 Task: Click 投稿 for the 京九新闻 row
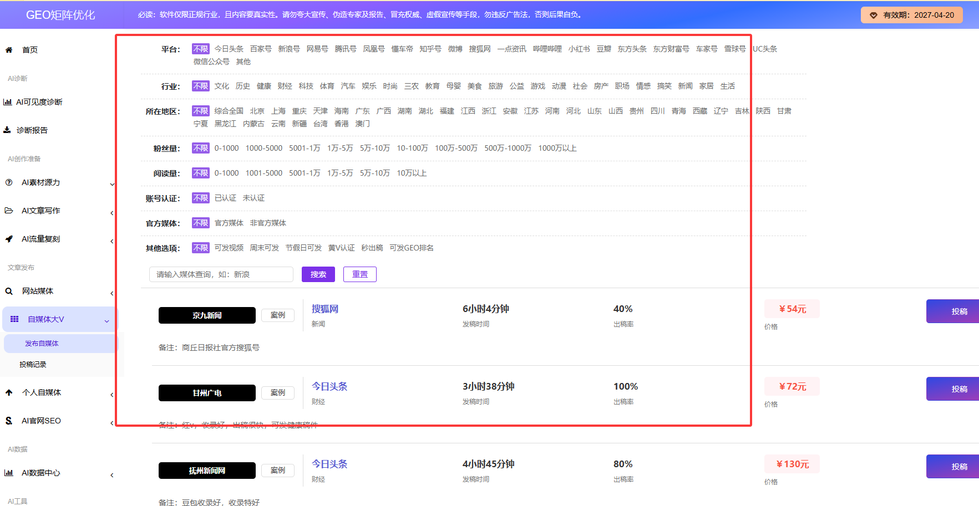coord(953,311)
